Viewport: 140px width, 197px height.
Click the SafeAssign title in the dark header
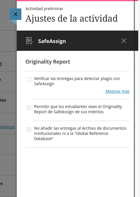(52, 41)
